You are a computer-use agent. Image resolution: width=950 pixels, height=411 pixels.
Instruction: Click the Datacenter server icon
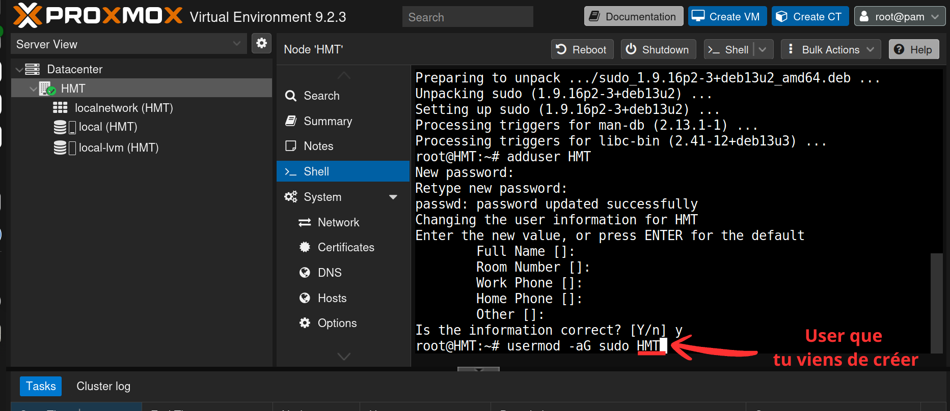point(33,69)
